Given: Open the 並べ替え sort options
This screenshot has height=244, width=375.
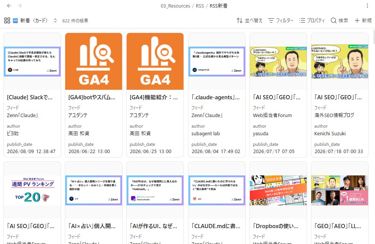Looking at the screenshot, I should [x=249, y=20].
